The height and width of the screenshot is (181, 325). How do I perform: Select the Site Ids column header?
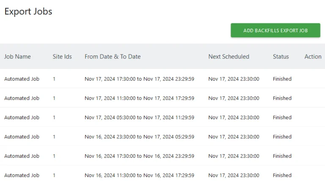62,57
